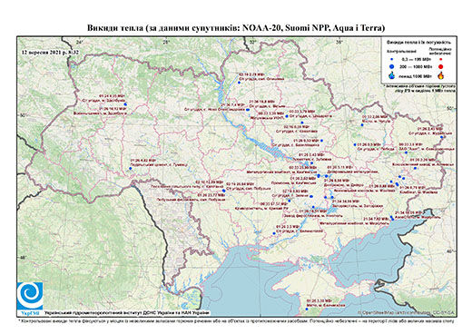Click the 200 — 1000 МВт legend label
Screen dimensions: 472x334
[417, 66]
